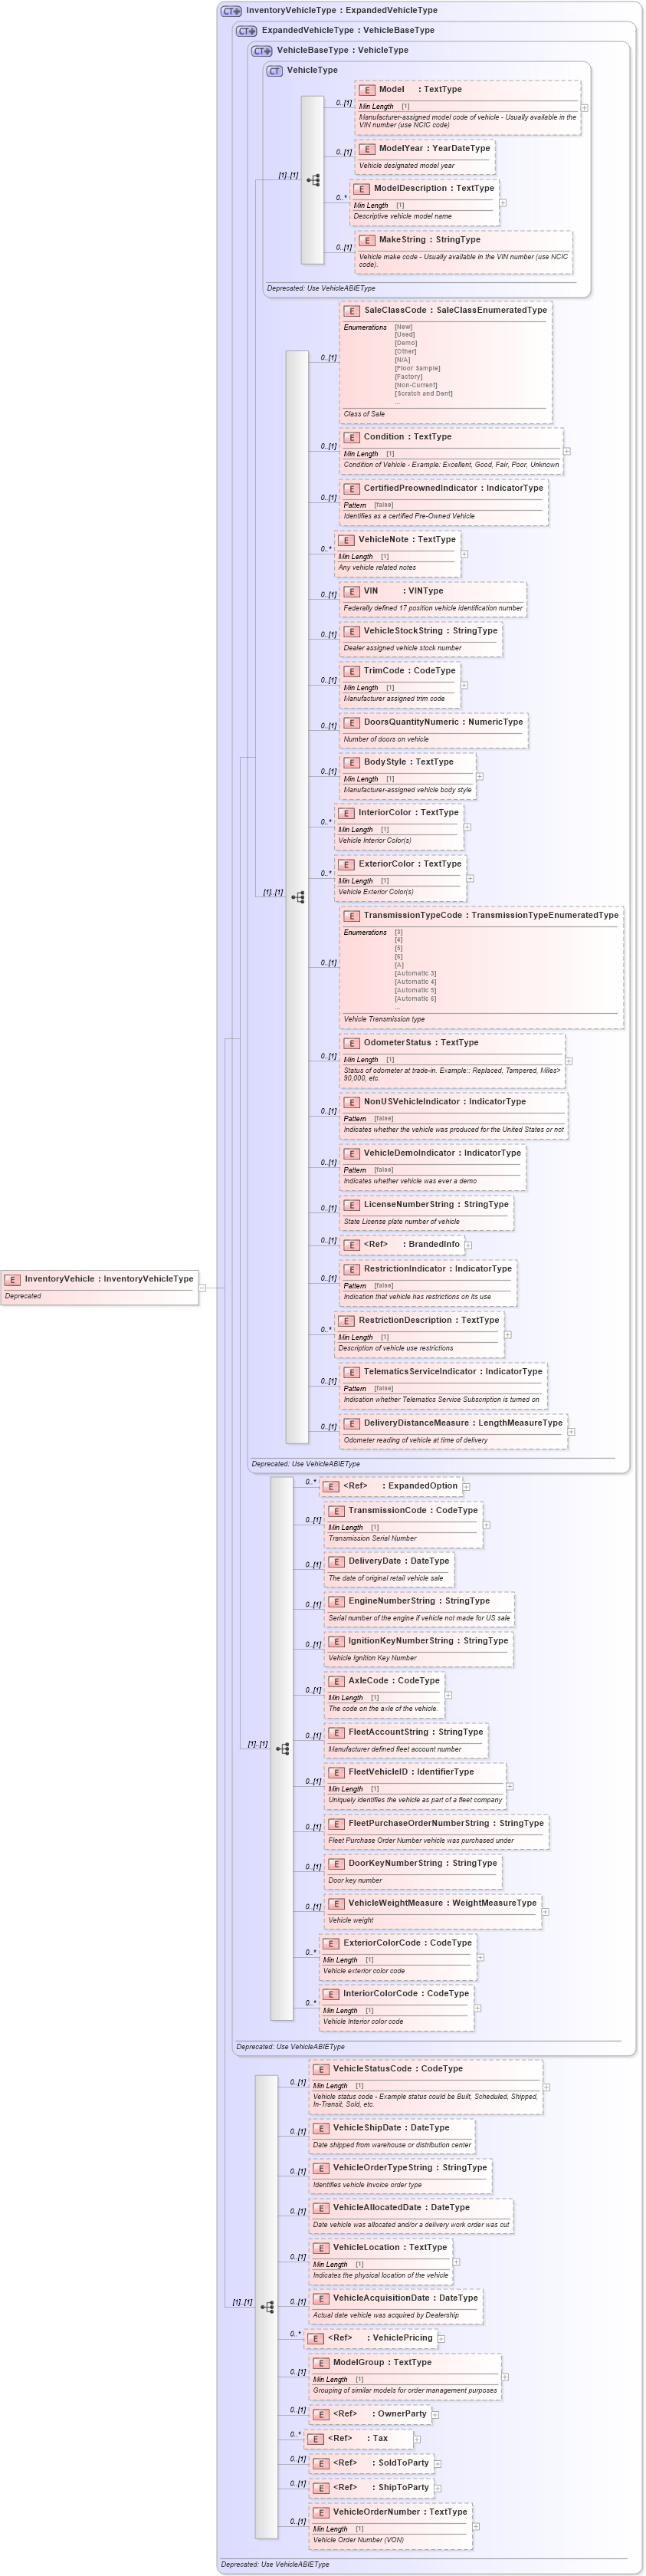Click the E icon of InventoryVehicle element
Screen dimensions: 646x2576
(13, 1279)
